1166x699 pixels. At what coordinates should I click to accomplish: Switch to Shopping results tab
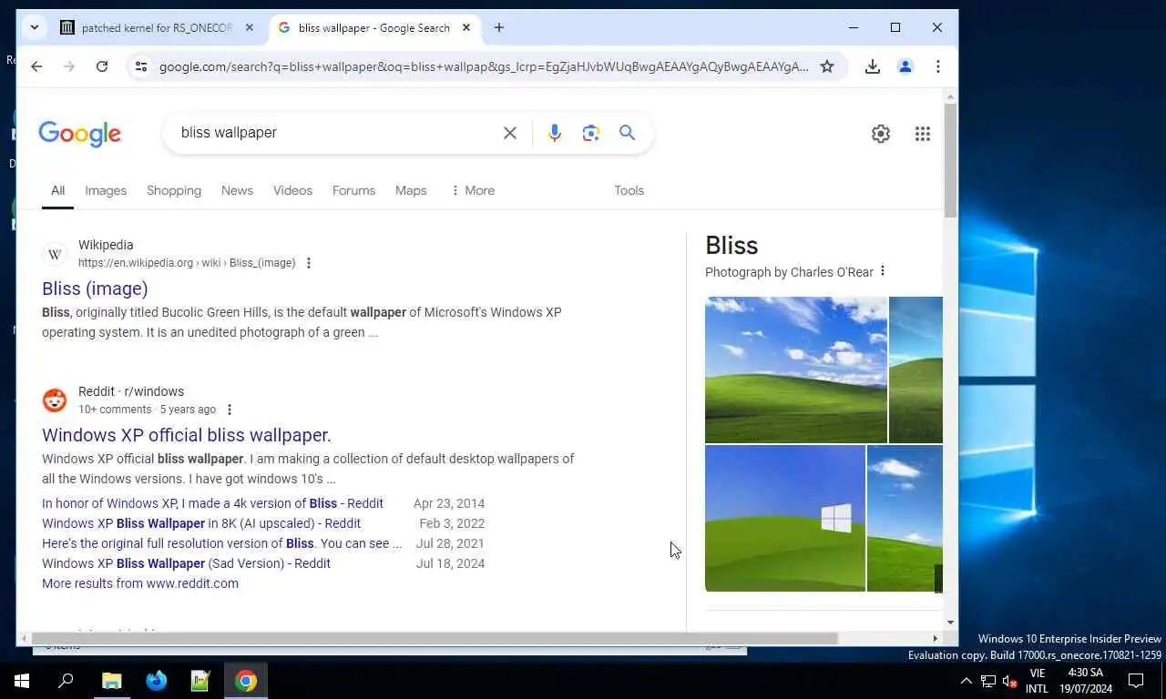(x=174, y=190)
